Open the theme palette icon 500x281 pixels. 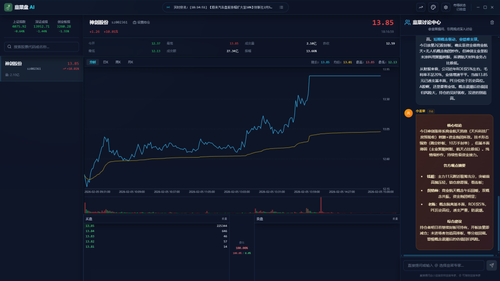click(x=433, y=7)
